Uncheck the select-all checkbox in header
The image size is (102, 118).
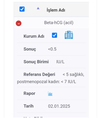[22, 9]
